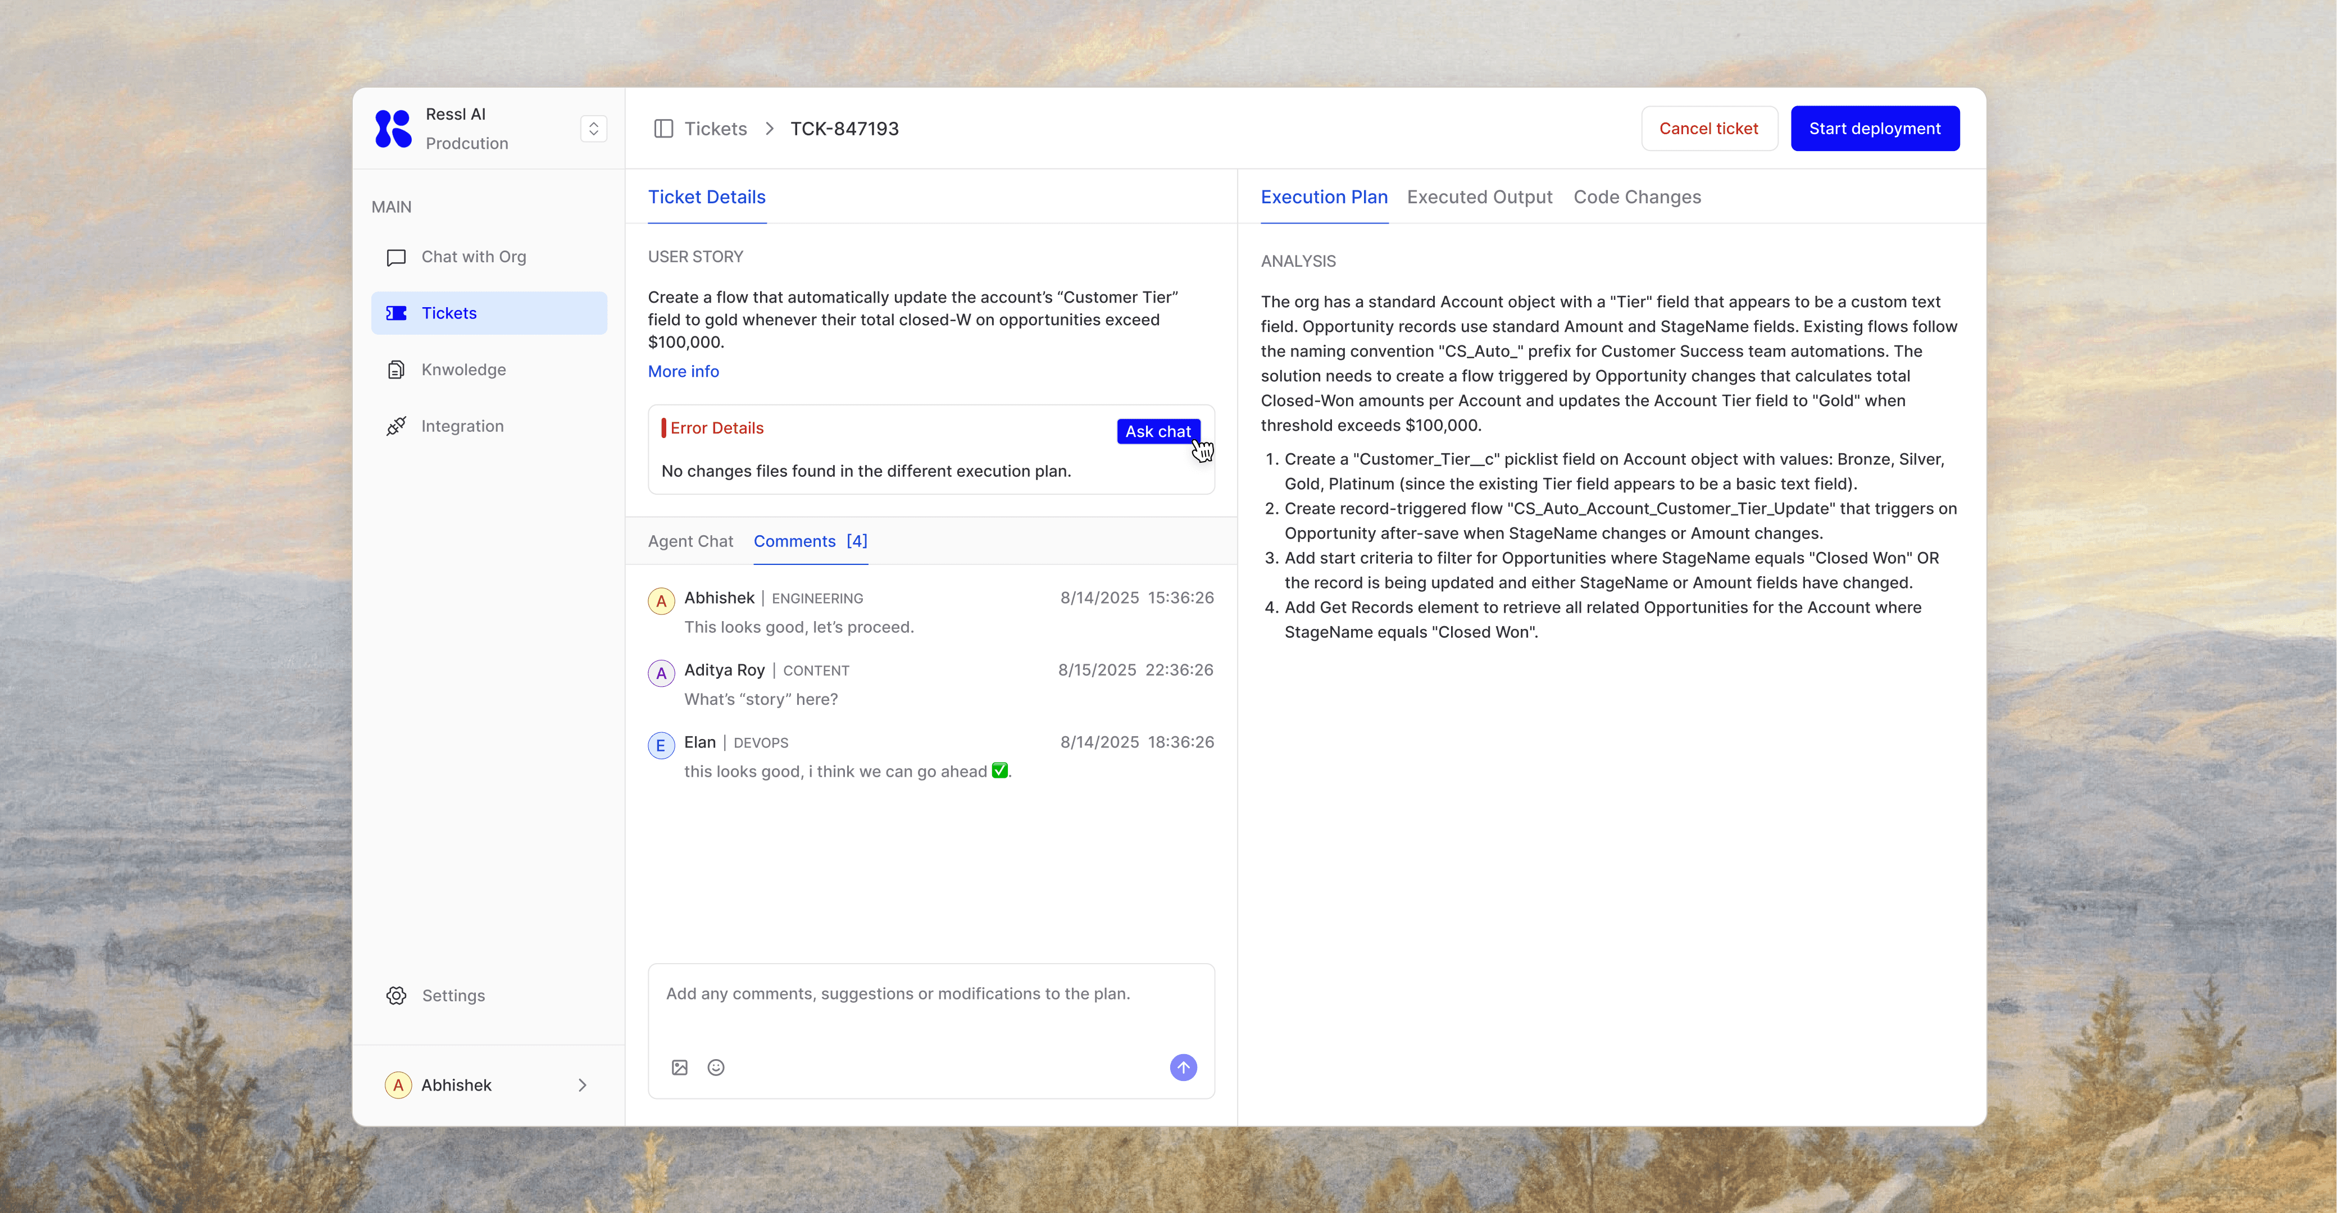Viewport: 2337px width, 1213px height.
Task: Attach an image using the picture icon
Action: click(x=680, y=1067)
